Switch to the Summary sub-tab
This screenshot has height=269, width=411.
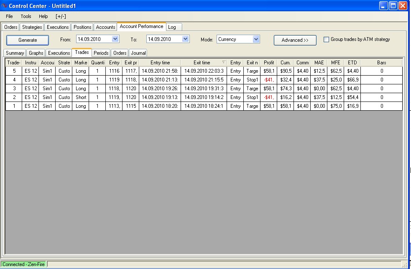pyautogui.click(x=15, y=53)
